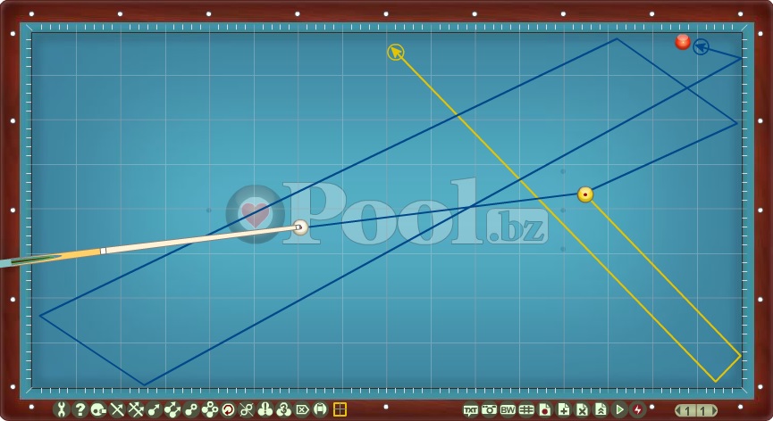Open the wrench settings tool

coord(61,409)
